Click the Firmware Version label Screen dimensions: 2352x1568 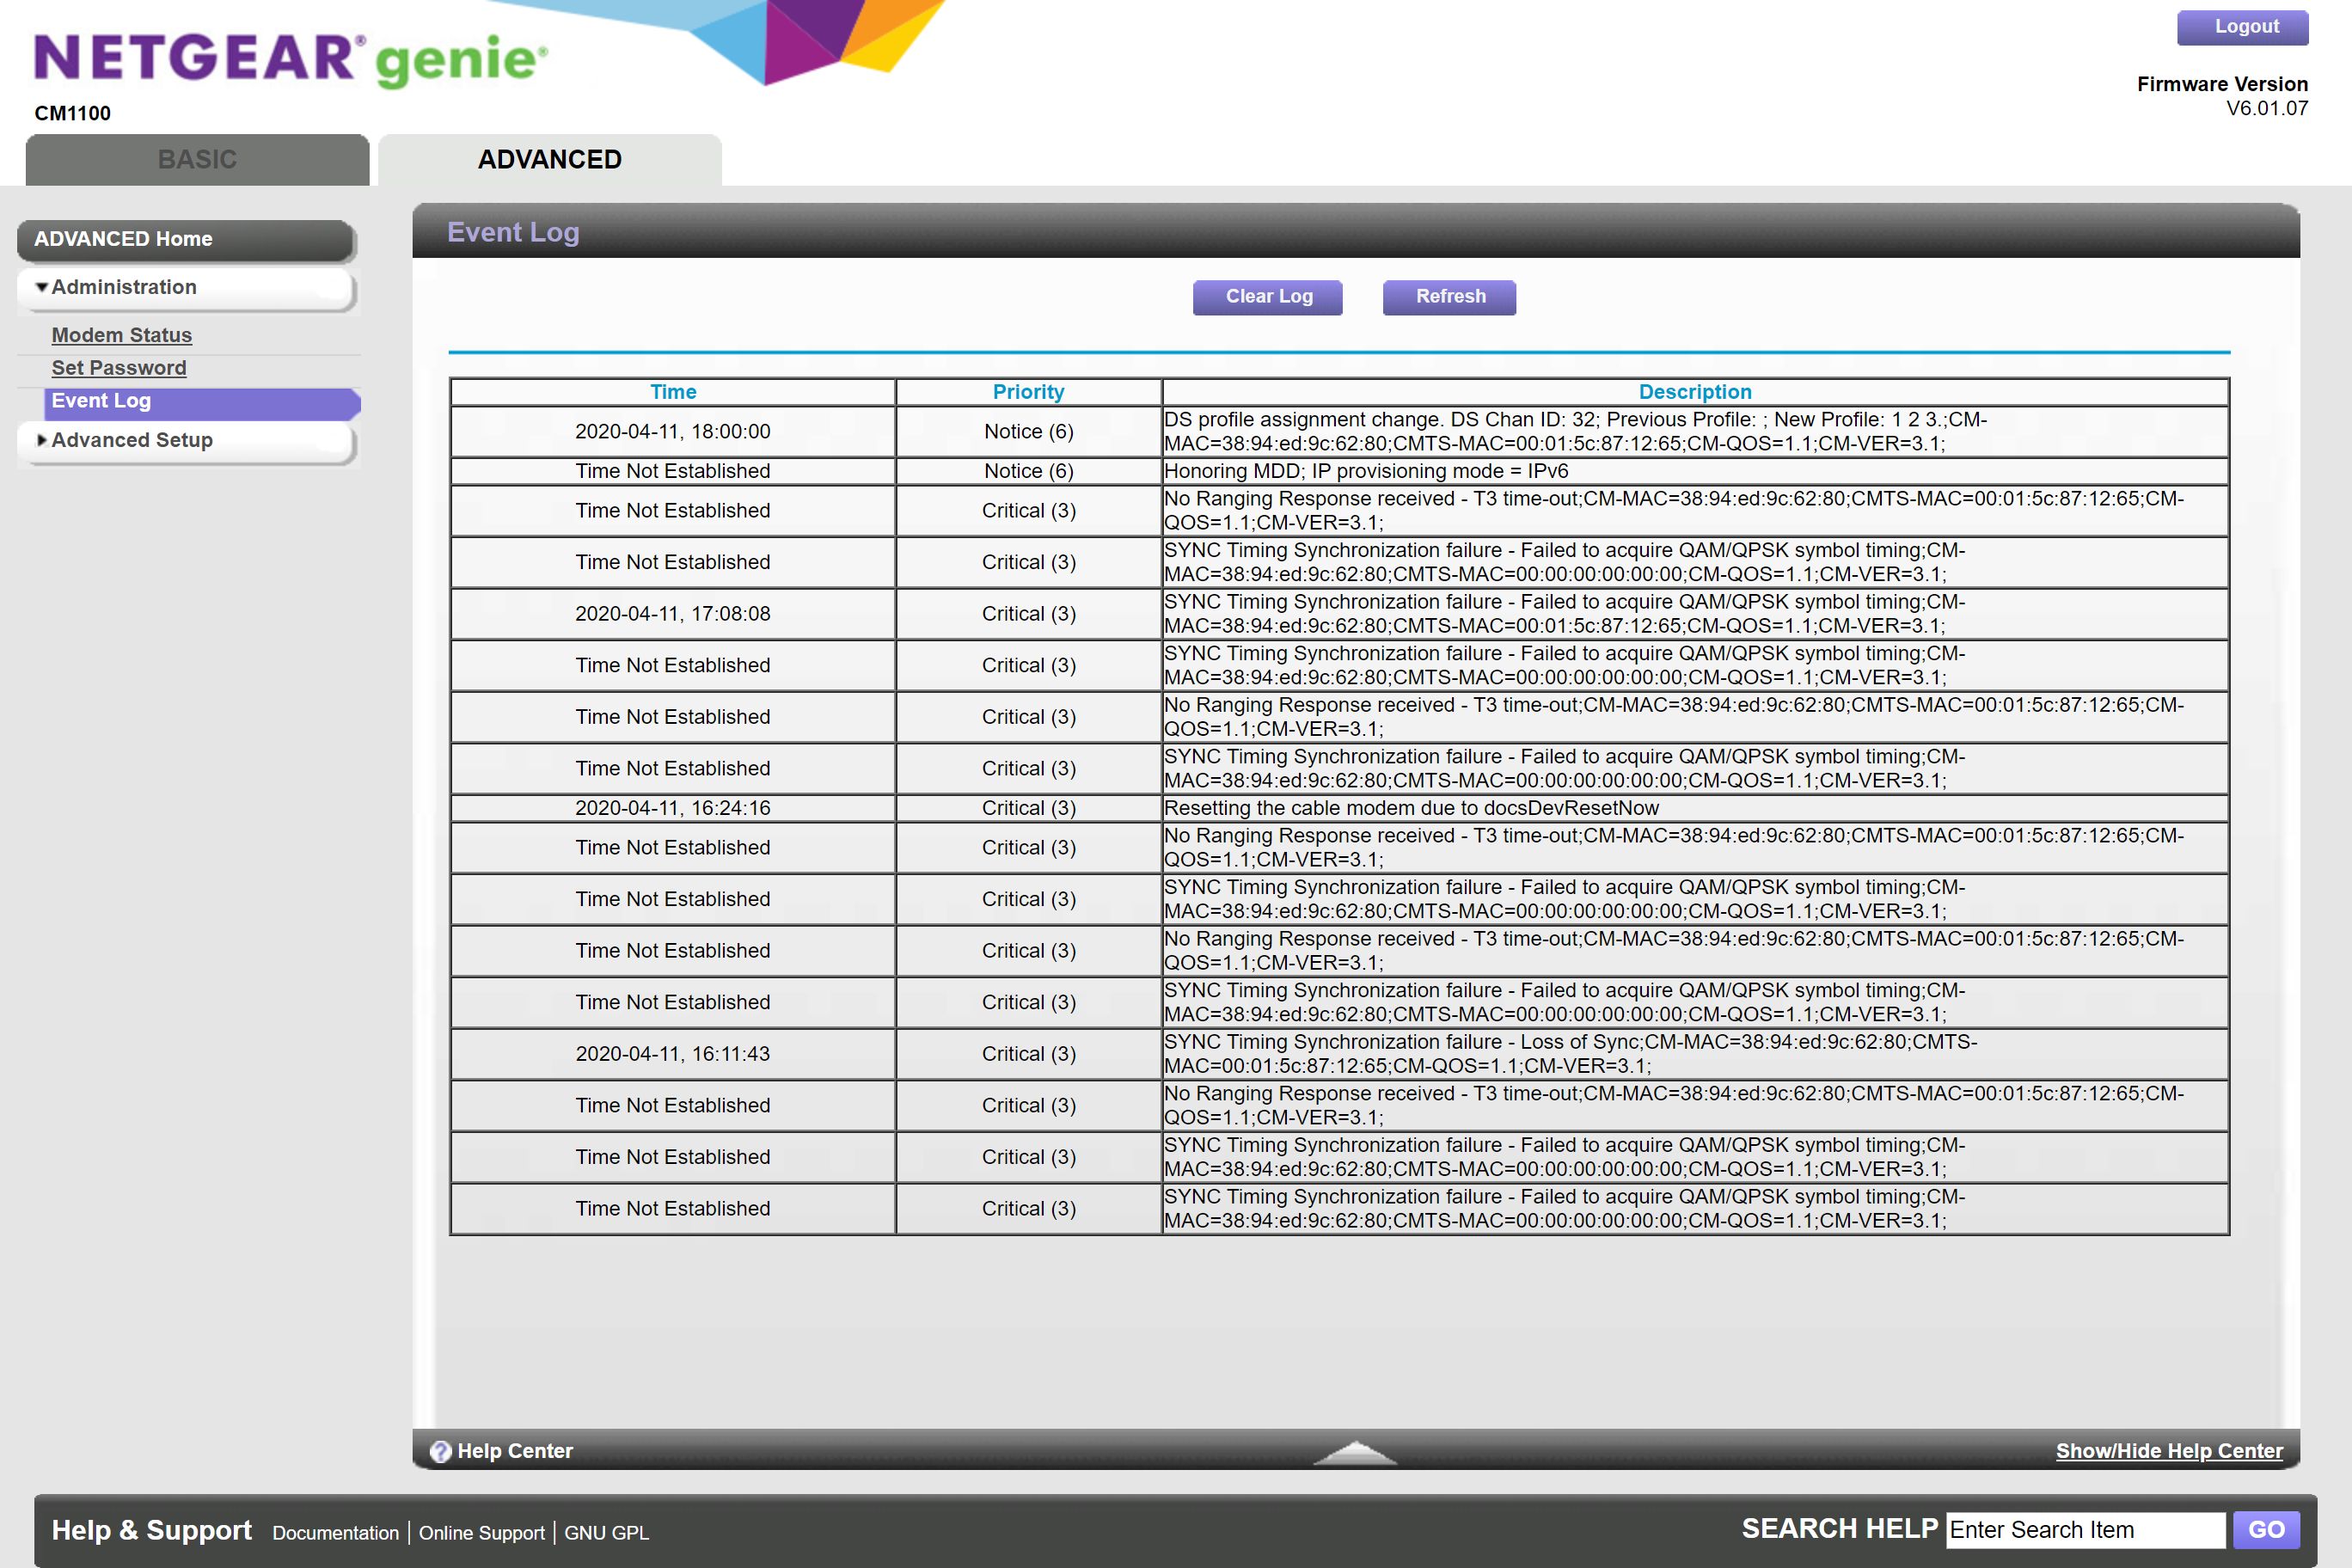pyautogui.click(x=2222, y=84)
